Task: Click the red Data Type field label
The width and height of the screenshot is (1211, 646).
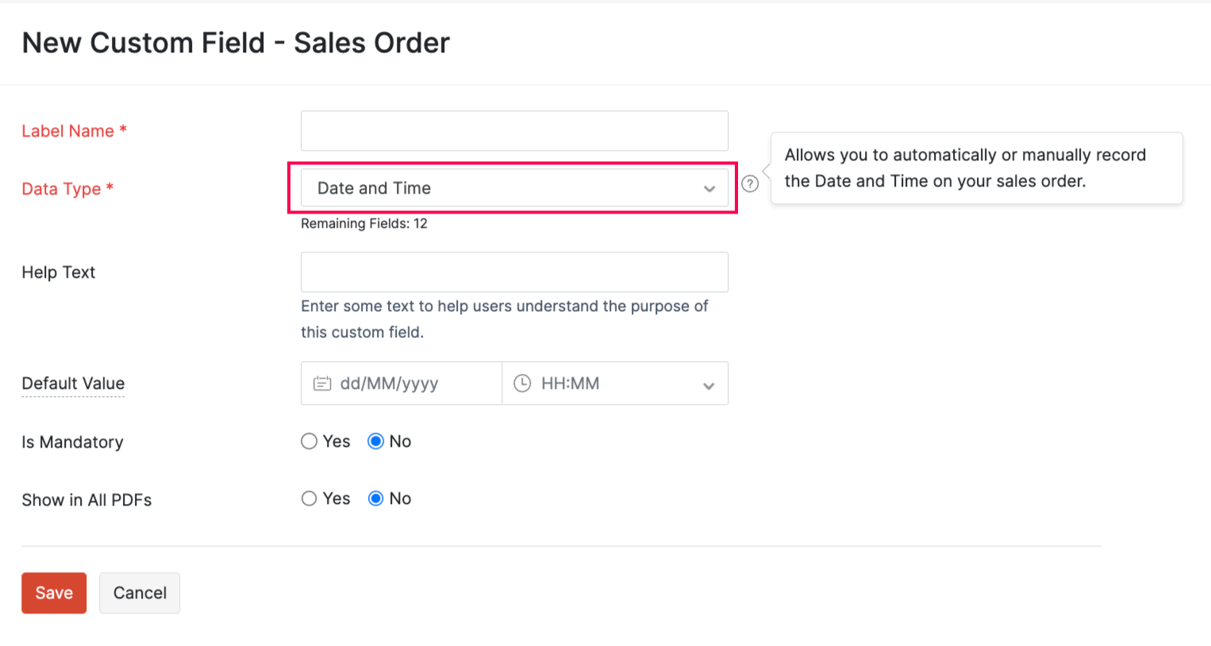Action: 61,189
